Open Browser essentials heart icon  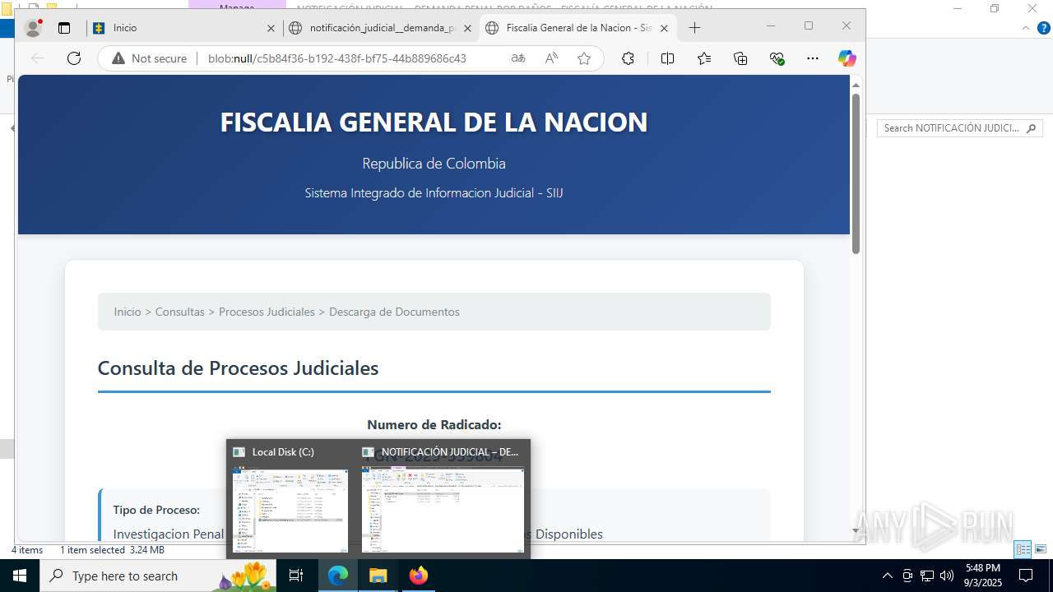coord(777,58)
